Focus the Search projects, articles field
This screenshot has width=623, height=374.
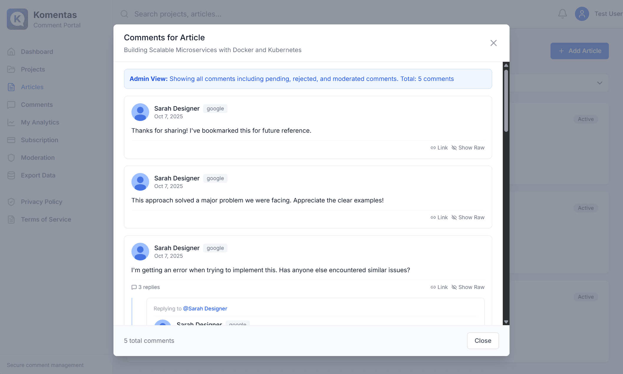coord(178,14)
